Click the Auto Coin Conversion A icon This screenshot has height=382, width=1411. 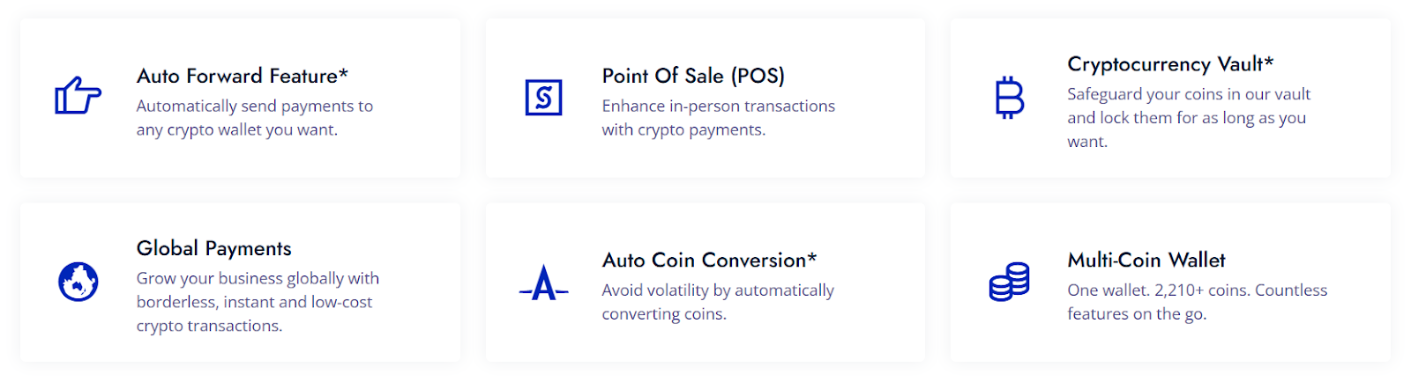(x=543, y=283)
